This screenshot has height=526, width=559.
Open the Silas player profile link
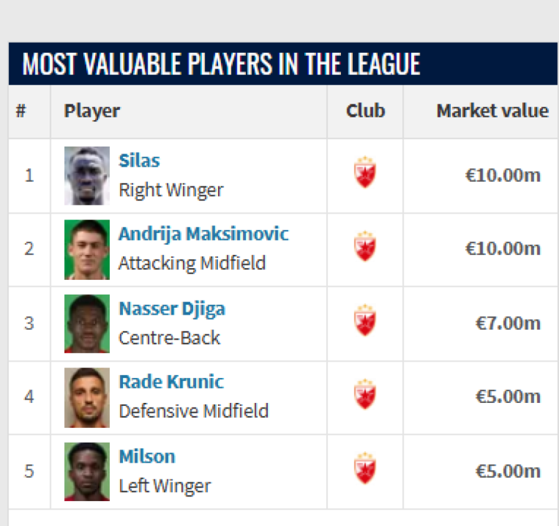pyautogui.click(x=139, y=160)
